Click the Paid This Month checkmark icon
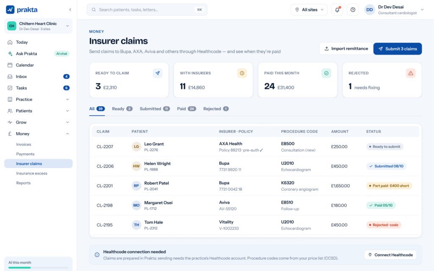Screen dimensions: 434x271 tap(326, 73)
